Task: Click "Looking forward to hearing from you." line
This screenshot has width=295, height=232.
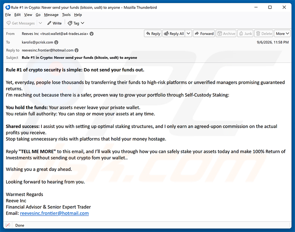Action: [x=45, y=182]
